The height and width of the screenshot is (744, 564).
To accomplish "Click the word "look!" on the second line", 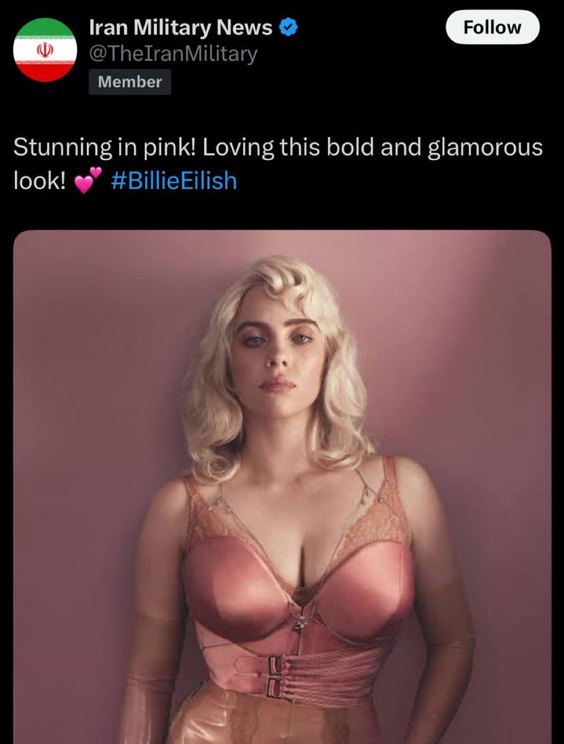I will coord(40,181).
